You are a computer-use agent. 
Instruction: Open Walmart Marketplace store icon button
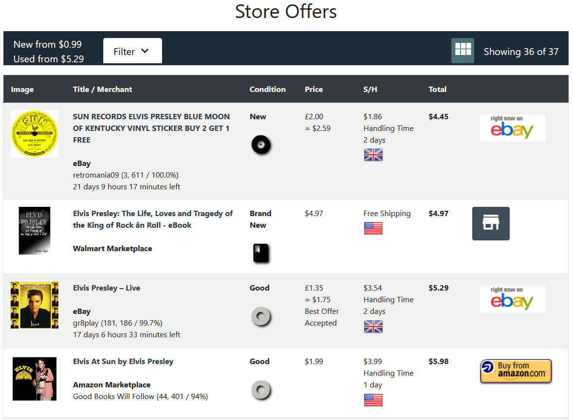[x=491, y=223]
